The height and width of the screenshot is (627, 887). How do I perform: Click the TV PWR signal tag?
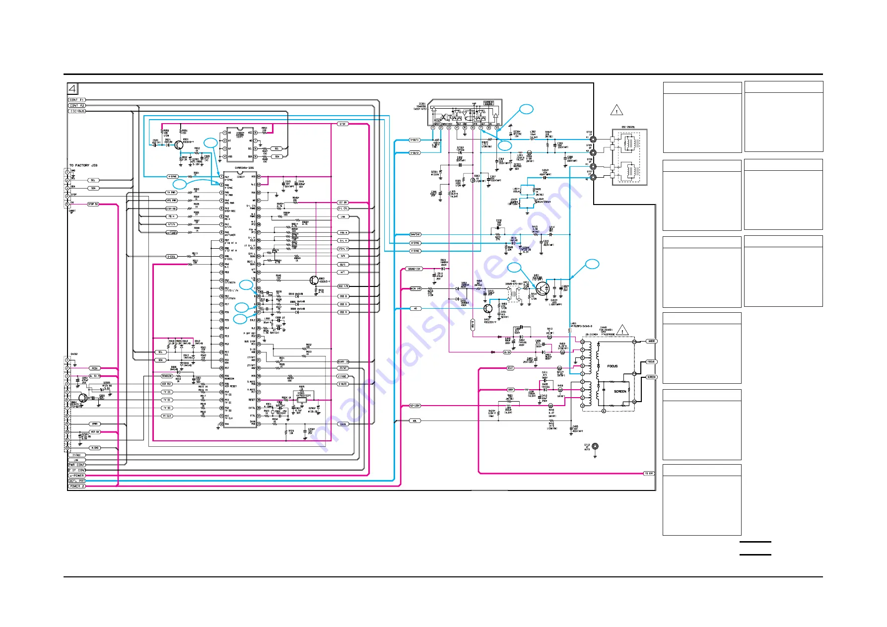pos(171,193)
